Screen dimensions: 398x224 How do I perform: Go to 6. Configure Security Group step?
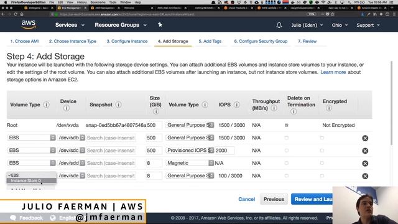tap(261, 41)
